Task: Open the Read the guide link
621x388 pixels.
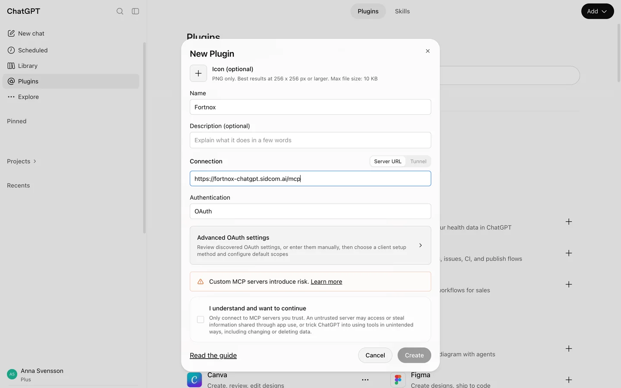Action: pos(213,355)
